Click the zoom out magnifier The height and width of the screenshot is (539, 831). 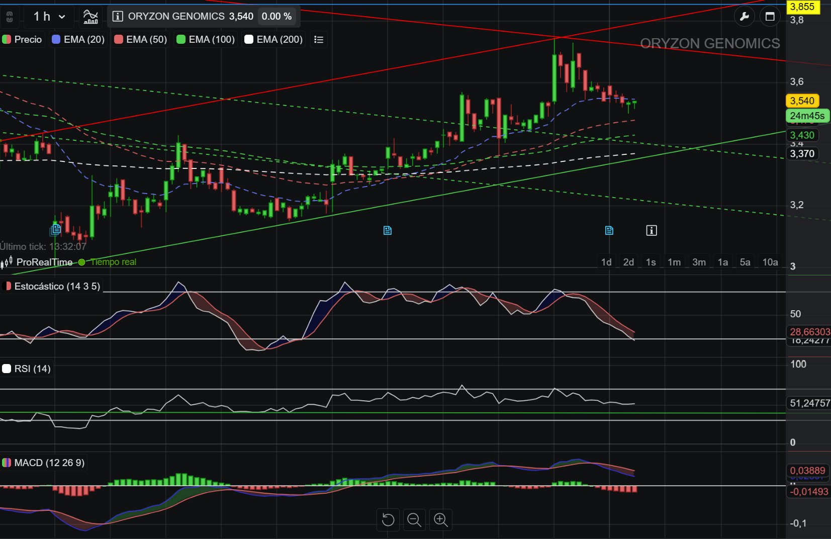click(414, 519)
